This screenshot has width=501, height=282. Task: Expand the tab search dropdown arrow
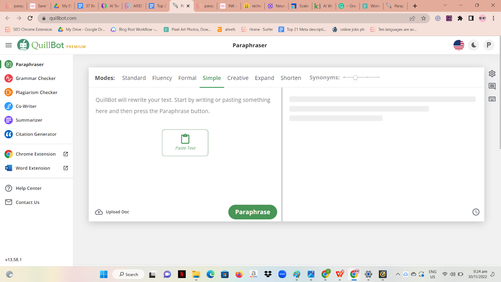coord(445,5)
